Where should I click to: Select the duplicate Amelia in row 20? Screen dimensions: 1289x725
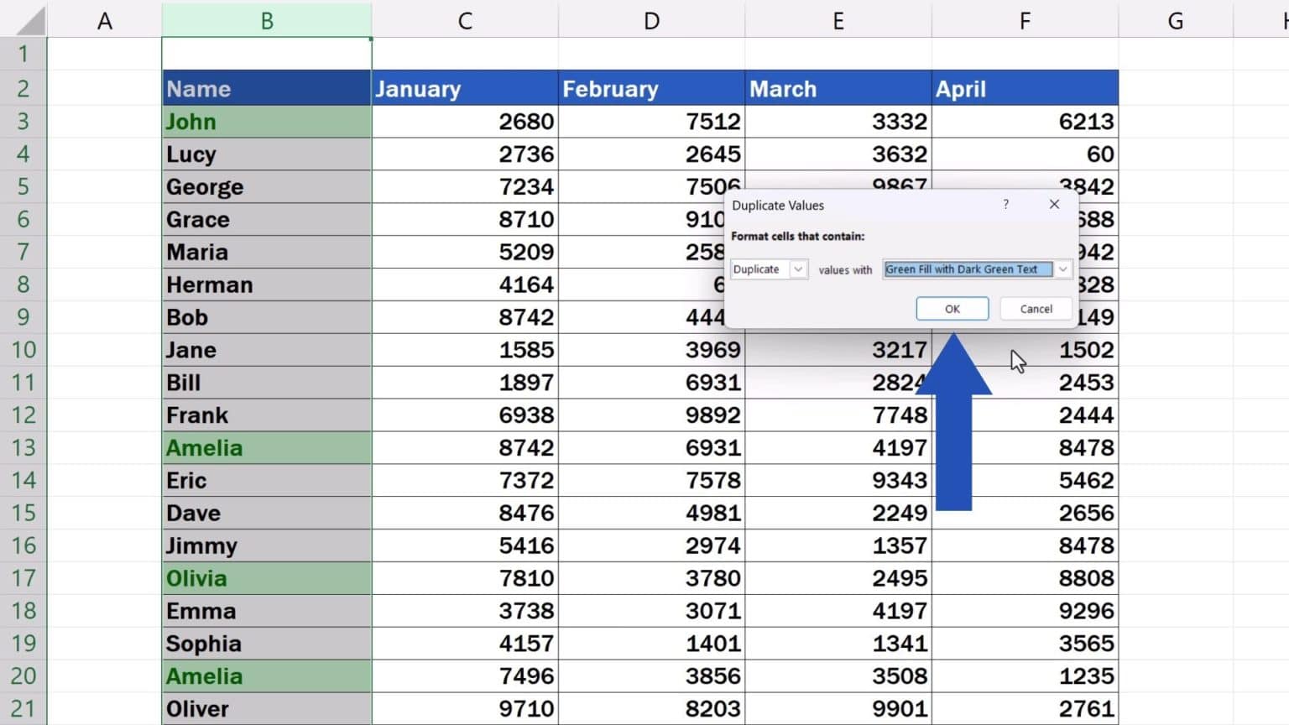coord(266,675)
